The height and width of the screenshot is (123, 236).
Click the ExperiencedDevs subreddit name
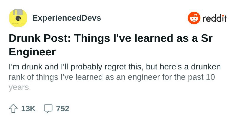click(67, 18)
